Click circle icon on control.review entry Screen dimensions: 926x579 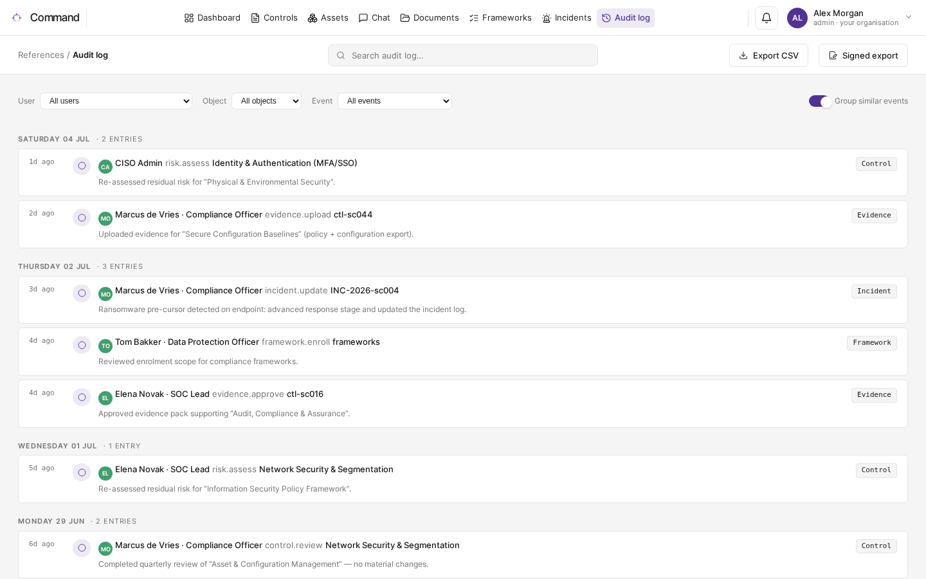tap(82, 548)
